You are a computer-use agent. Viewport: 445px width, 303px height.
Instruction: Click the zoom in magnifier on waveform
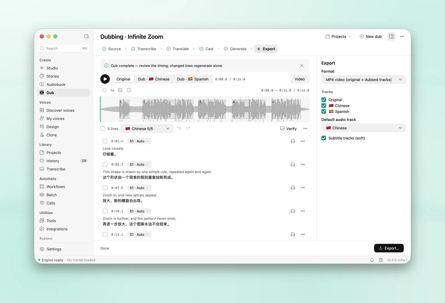120,90
